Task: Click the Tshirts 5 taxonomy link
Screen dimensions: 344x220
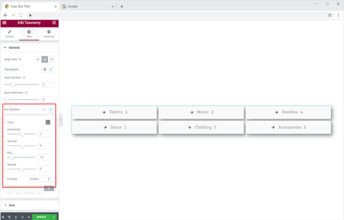Action: tap(115, 112)
